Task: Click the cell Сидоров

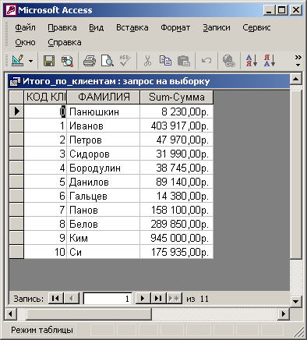Action: 104,154
